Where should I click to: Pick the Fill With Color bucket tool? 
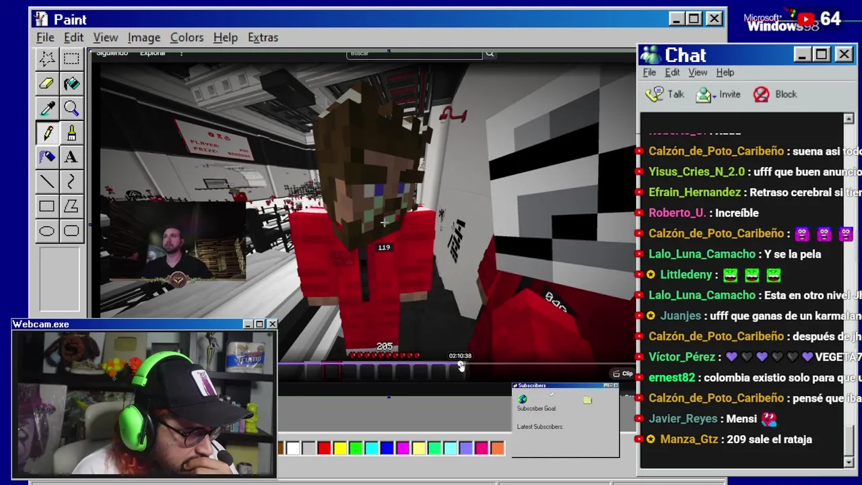(x=71, y=84)
